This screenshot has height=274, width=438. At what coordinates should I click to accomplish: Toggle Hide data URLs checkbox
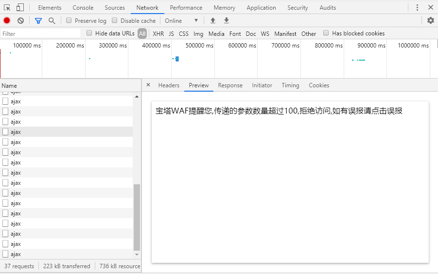[89, 33]
